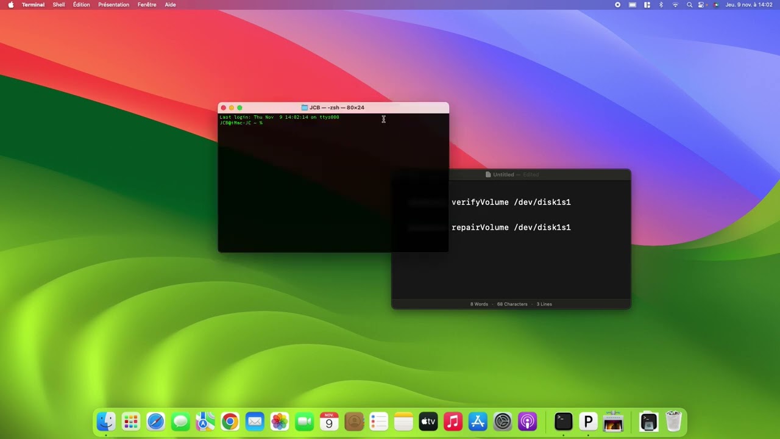Open Mail app in the Dock

(x=255, y=421)
